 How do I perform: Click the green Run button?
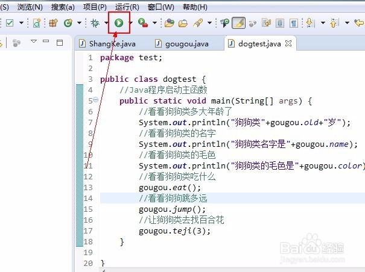tap(119, 23)
